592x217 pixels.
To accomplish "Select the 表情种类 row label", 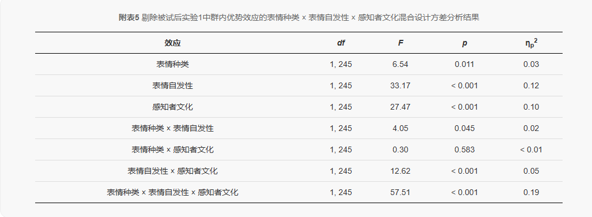I will (172, 64).
